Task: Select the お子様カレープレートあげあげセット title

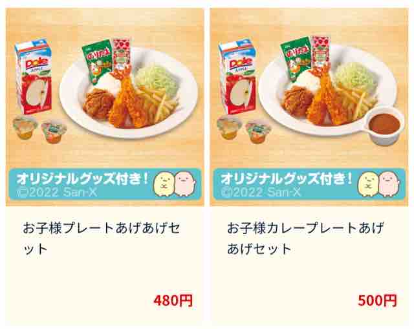Action: pos(305,239)
